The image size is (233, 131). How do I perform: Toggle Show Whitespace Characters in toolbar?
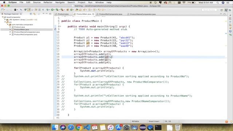pyautogui.click(x=43, y=10)
